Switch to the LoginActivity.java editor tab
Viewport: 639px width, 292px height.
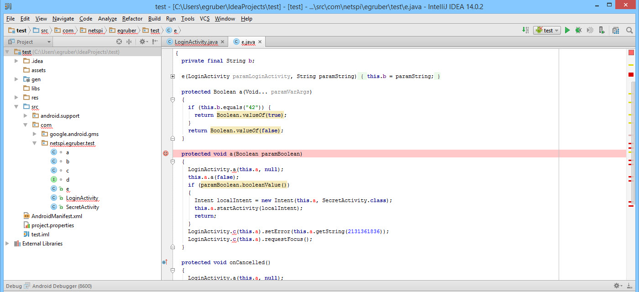click(x=195, y=42)
